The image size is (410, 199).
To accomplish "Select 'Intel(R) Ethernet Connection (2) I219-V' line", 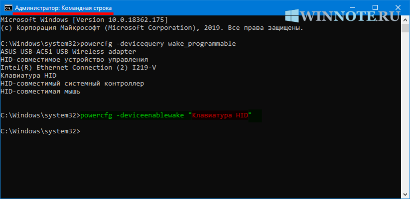I will [x=78, y=68].
